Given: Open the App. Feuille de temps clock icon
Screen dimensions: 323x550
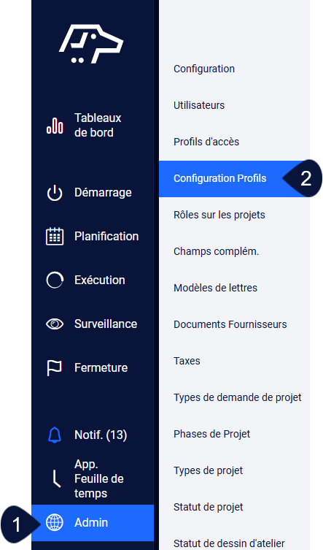Looking at the screenshot, I should tap(56, 479).
